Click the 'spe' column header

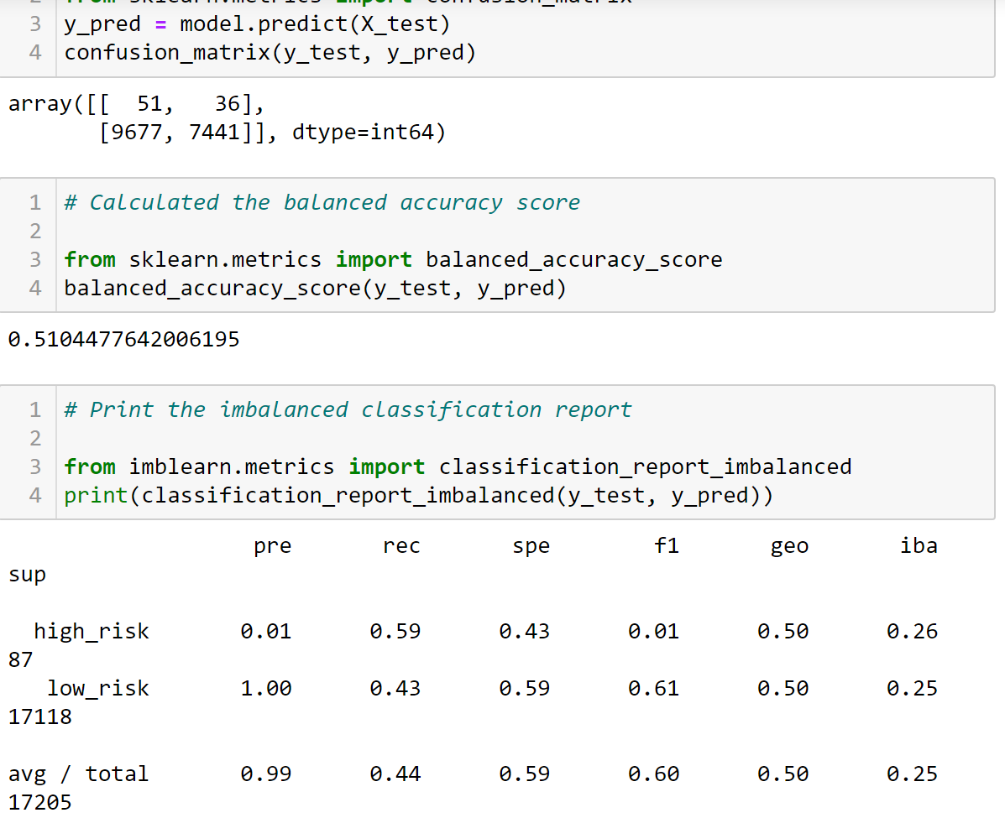pyautogui.click(x=531, y=546)
